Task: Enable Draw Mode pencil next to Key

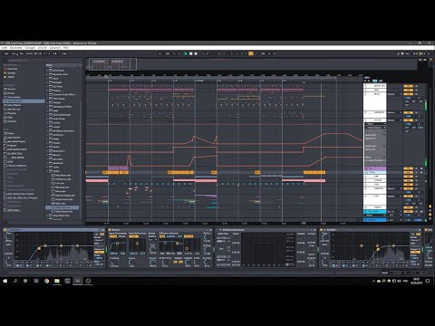Action: click(x=398, y=53)
